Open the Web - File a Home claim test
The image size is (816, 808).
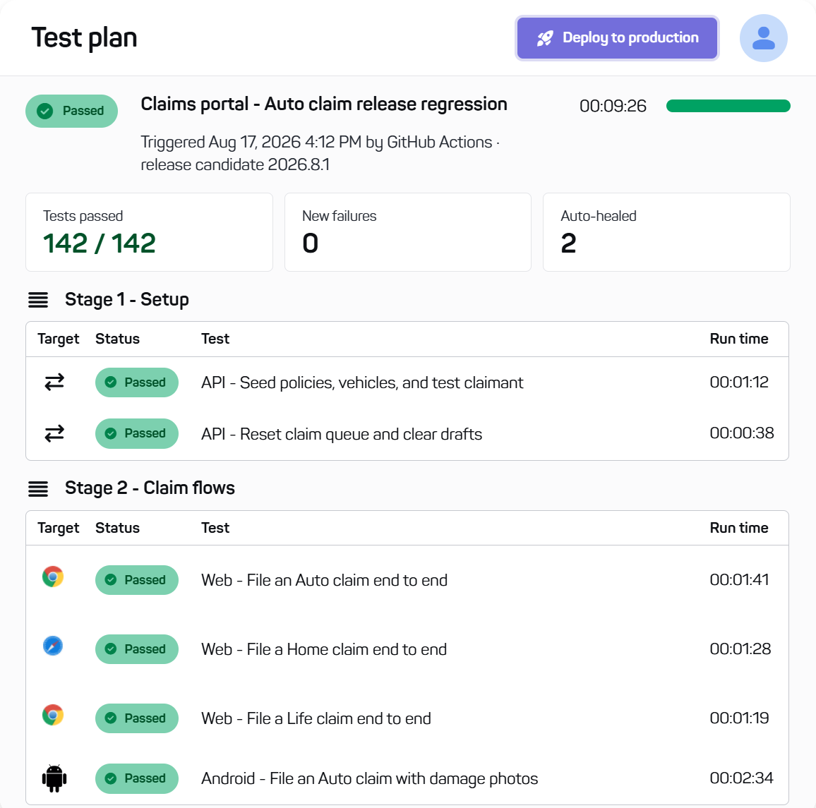tap(324, 649)
